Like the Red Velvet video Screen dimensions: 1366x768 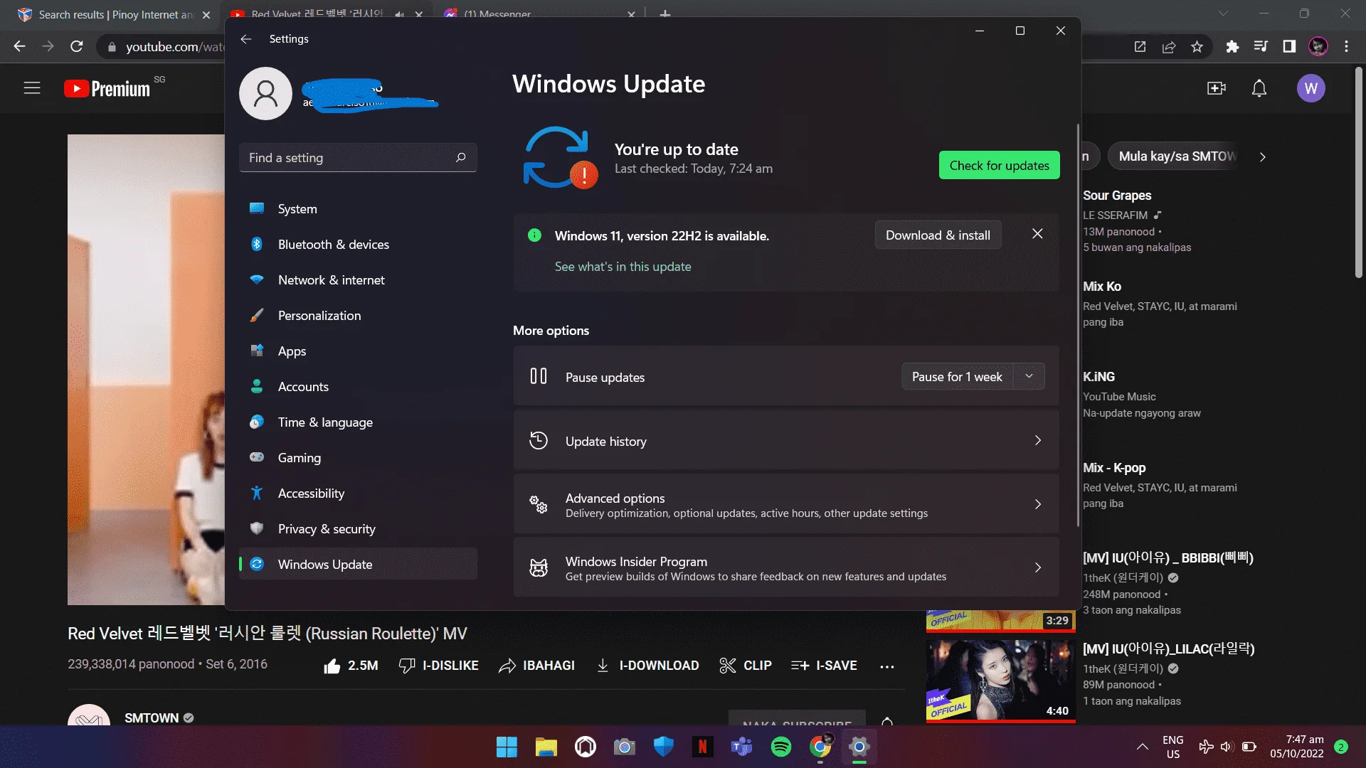click(x=351, y=666)
